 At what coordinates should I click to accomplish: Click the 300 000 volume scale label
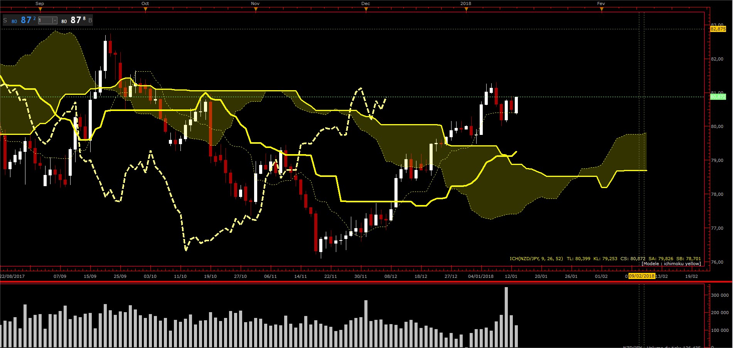coord(720,295)
